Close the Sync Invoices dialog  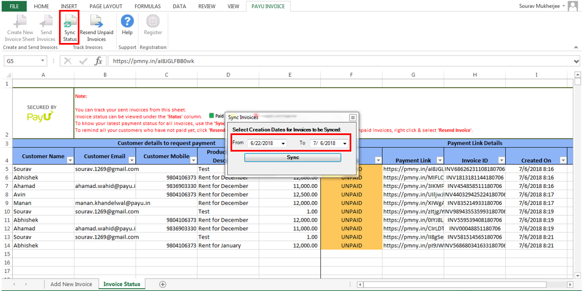click(x=352, y=117)
